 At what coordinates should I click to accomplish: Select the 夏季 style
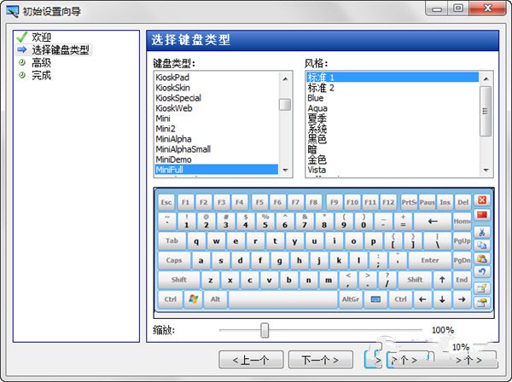pyautogui.click(x=393, y=119)
